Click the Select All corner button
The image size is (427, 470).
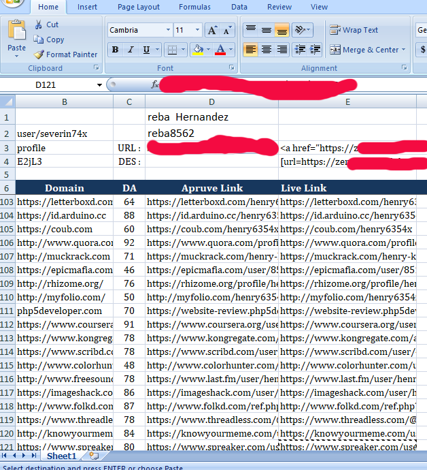click(x=7, y=102)
